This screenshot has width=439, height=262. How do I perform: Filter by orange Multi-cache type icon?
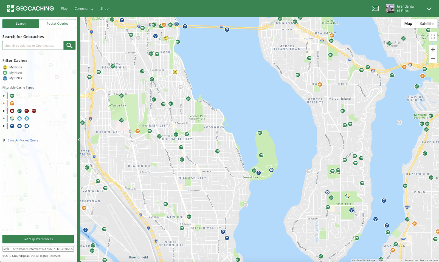click(12, 103)
